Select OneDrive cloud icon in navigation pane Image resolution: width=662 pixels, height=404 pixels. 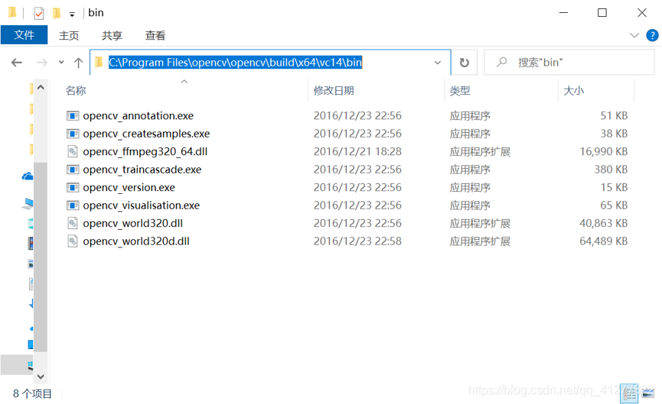click(x=28, y=176)
